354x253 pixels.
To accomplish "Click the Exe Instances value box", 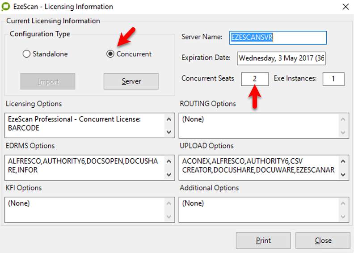I will click(x=333, y=79).
